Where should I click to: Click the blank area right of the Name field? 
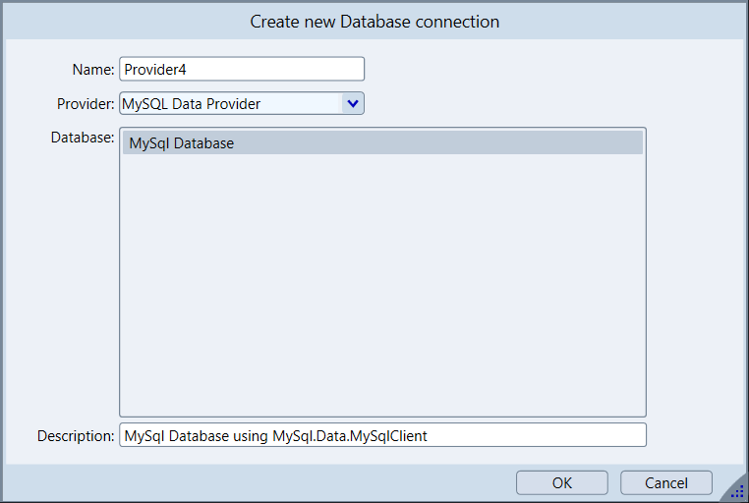pyautogui.click(x=550, y=70)
